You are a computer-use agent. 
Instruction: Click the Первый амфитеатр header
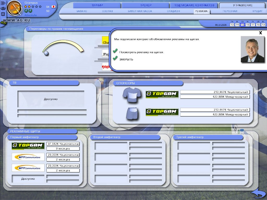42,137
